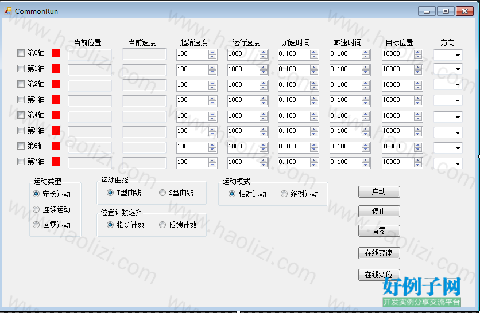Click the 起始速度 value field for 第3轴
Image resolution: width=480 pixels, height=313 pixels.
[192, 100]
